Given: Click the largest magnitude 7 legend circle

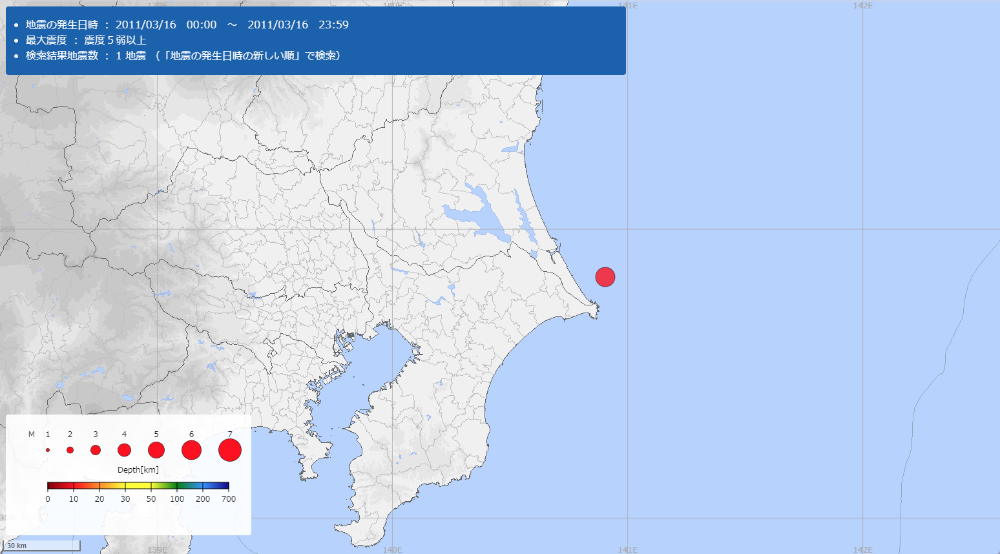Looking at the screenshot, I should 230,450.
